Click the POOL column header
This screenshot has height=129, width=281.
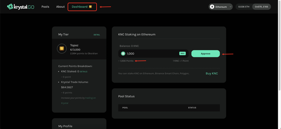point(125,108)
